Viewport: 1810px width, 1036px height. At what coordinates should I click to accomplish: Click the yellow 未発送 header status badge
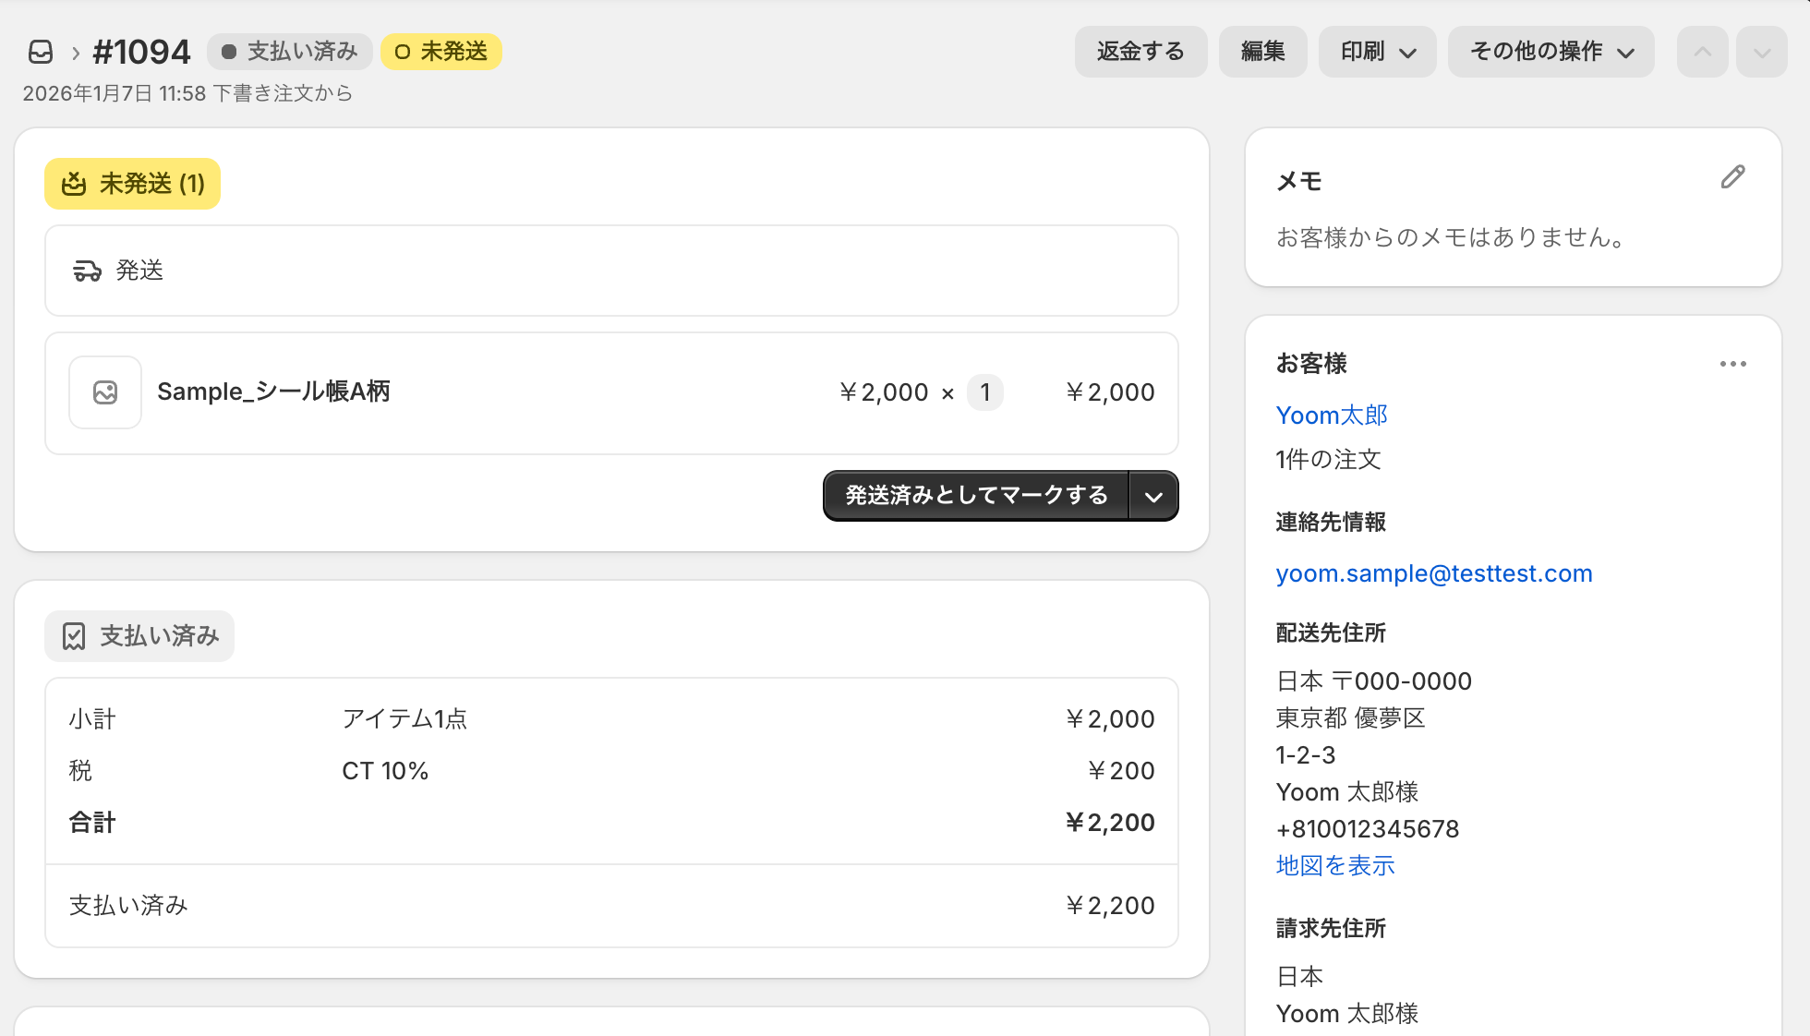point(441,52)
